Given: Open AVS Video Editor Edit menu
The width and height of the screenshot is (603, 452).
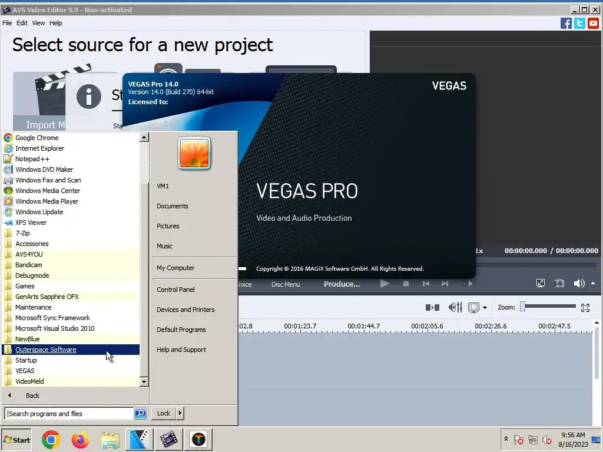Looking at the screenshot, I should tap(22, 23).
